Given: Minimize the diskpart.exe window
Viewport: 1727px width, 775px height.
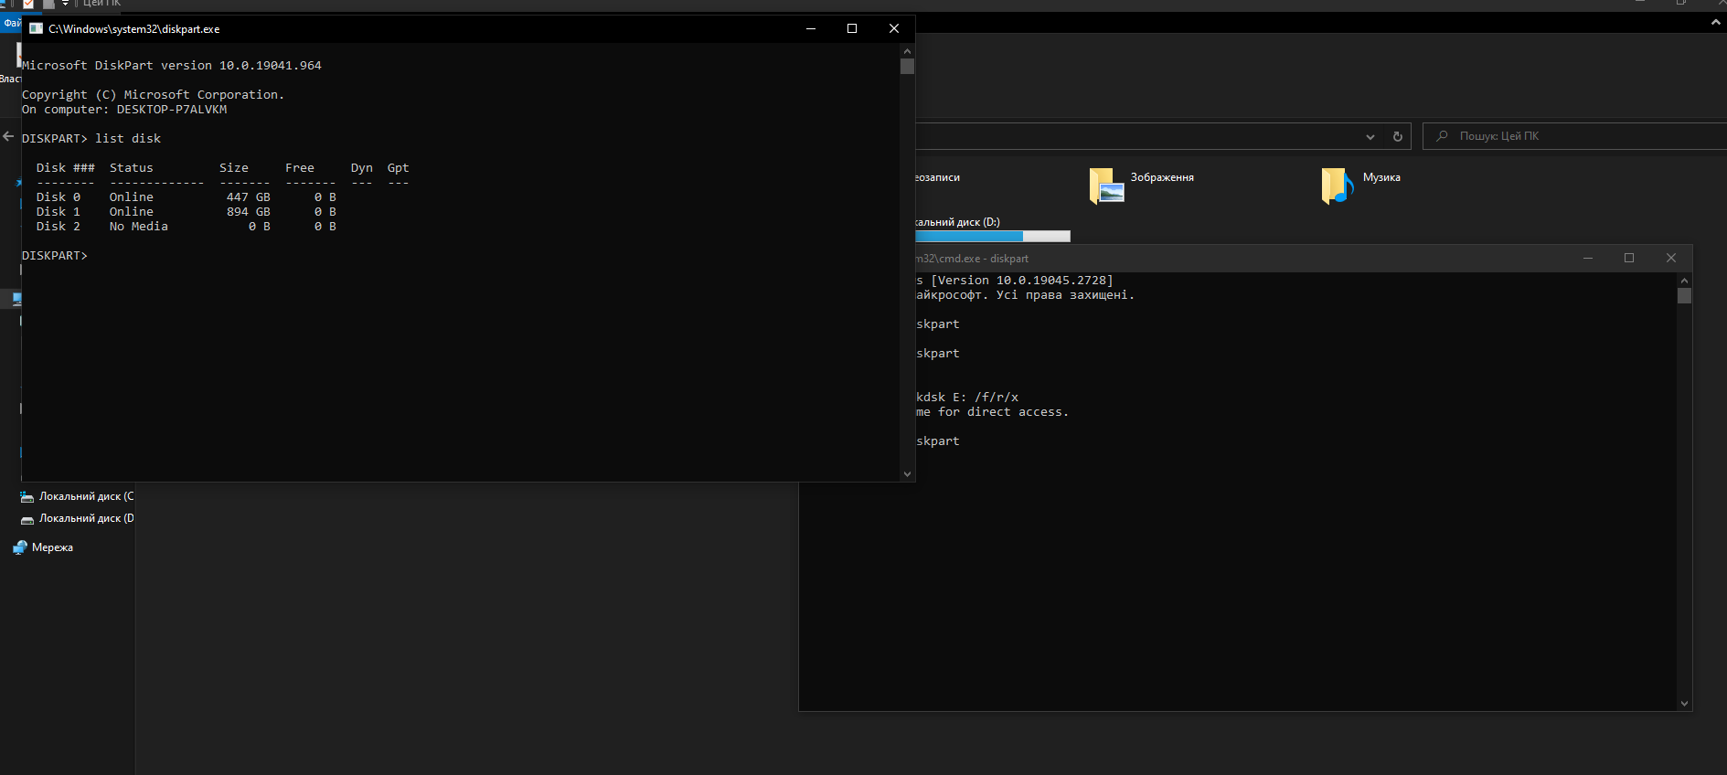Looking at the screenshot, I should point(810,28).
